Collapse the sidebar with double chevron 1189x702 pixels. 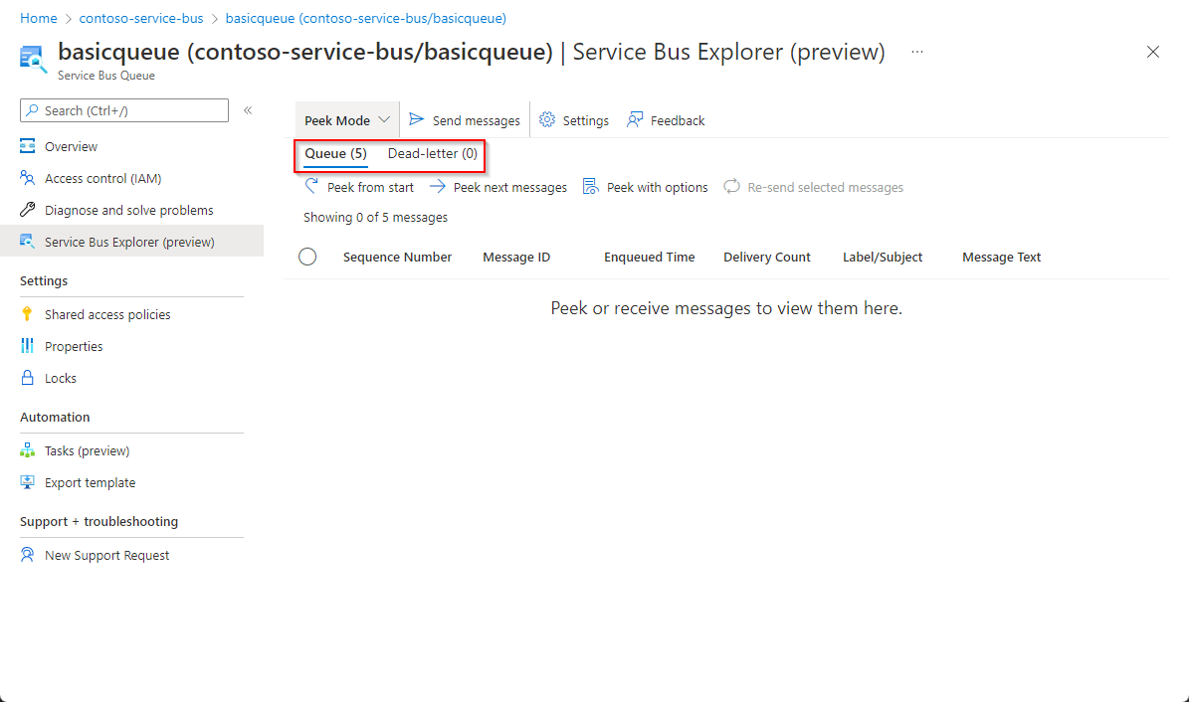click(x=247, y=110)
